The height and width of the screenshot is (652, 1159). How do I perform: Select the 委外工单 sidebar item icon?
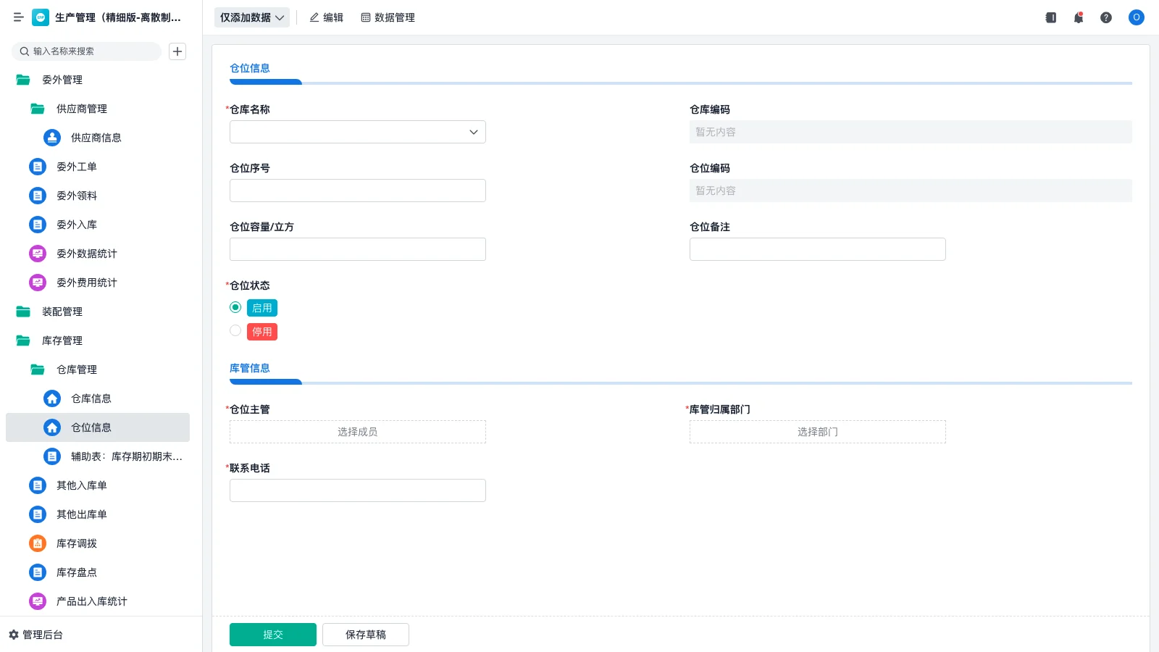pyautogui.click(x=37, y=167)
